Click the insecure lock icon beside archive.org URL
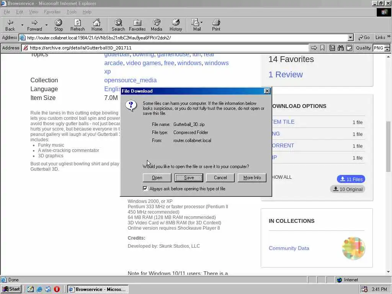This screenshot has height=294, width=392. coord(26,48)
